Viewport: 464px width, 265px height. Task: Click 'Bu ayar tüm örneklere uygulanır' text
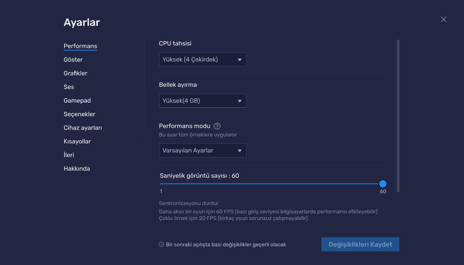[198, 135]
